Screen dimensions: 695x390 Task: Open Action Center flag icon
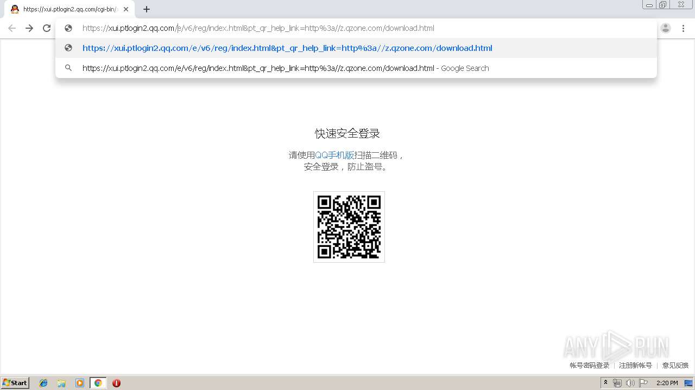tap(643, 383)
